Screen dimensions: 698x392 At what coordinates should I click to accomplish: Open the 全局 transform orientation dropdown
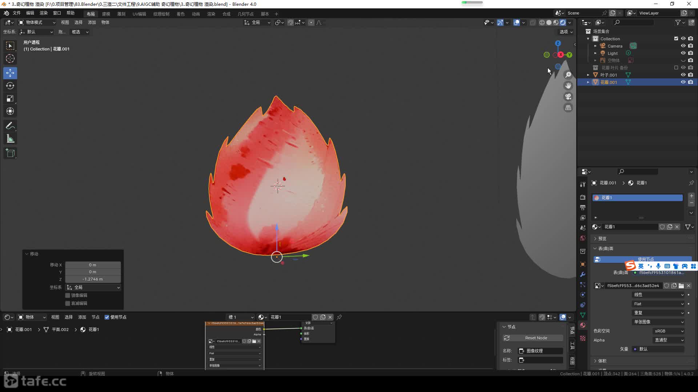[x=257, y=23]
